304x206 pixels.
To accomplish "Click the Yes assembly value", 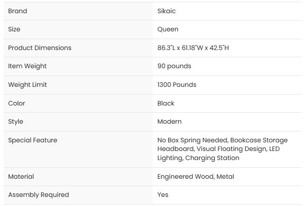I will [x=163, y=195].
